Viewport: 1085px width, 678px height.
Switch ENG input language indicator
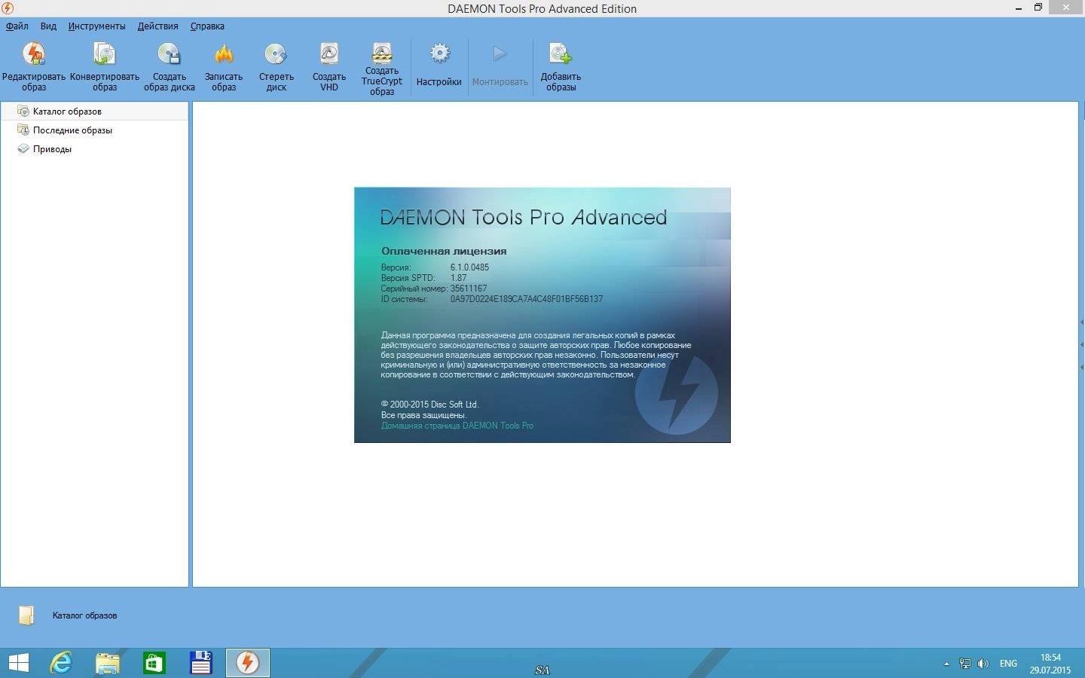point(1008,664)
